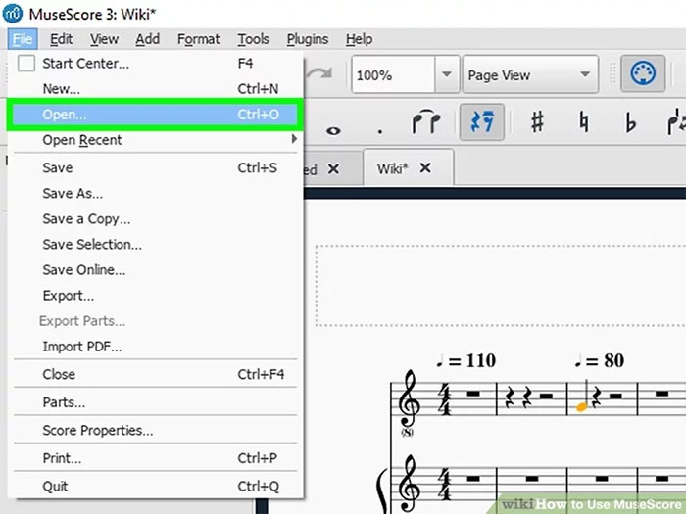Screen dimensions: 686x514
Task: Apply the natural accidental
Action: point(584,123)
